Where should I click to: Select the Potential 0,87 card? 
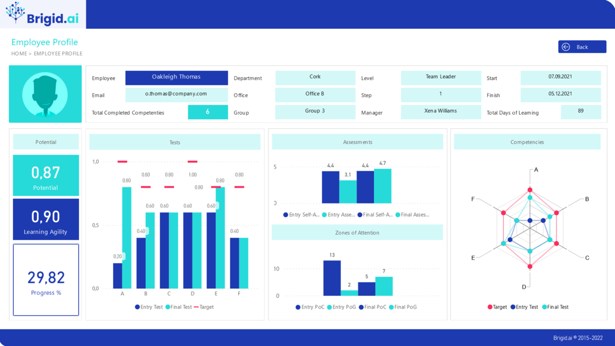46,175
